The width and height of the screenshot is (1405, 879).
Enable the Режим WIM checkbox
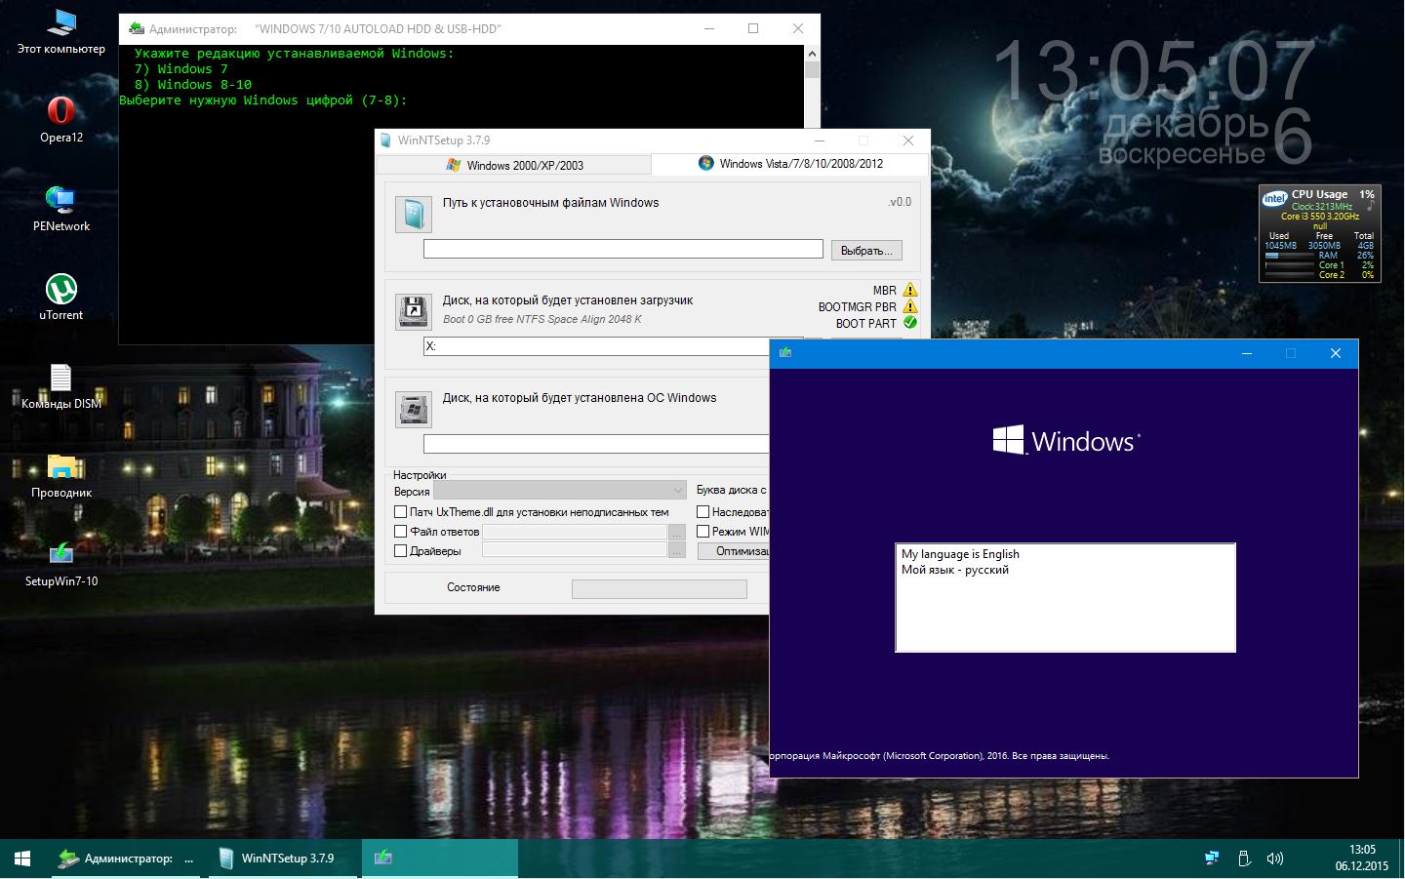[x=702, y=532]
